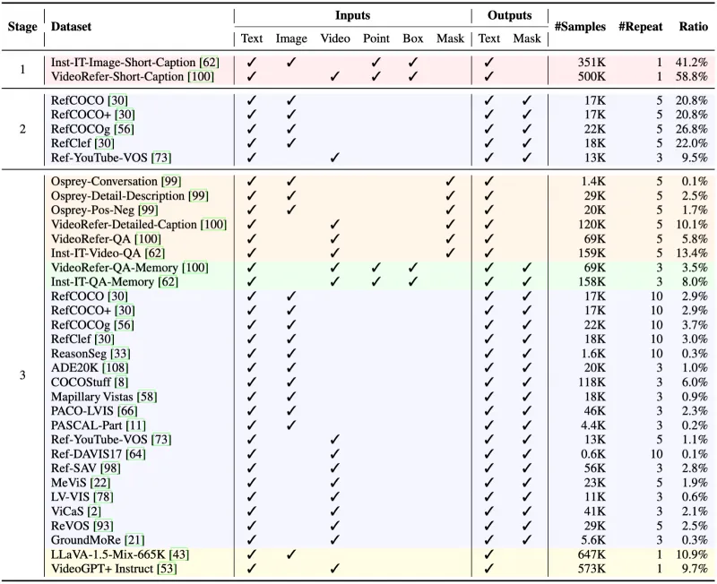The image size is (717, 584).
Task: Select the Video checkmark for VideoGPT+ Instruct
Action: [x=333, y=569]
